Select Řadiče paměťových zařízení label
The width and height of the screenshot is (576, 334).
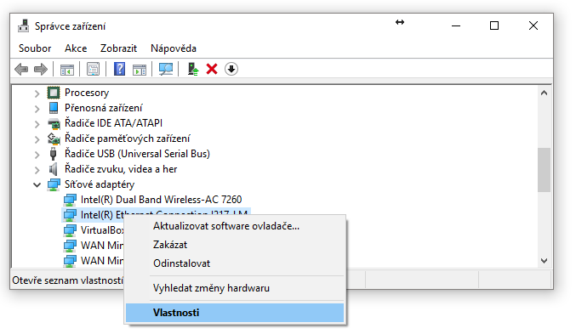coord(127,139)
